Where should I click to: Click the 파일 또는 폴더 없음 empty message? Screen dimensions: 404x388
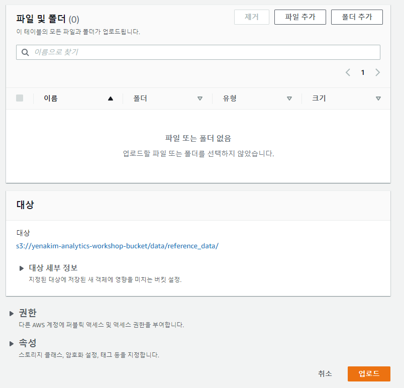(198, 138)
